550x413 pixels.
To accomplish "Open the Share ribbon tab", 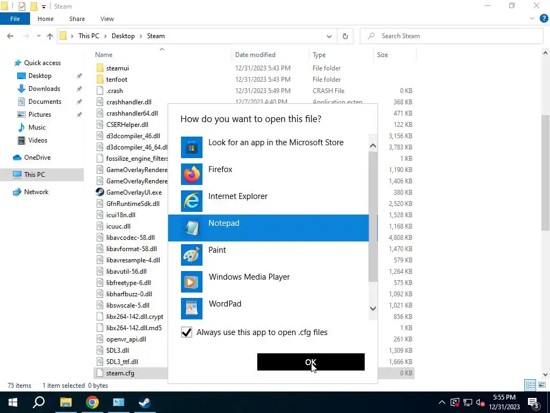I will (77, 19).
